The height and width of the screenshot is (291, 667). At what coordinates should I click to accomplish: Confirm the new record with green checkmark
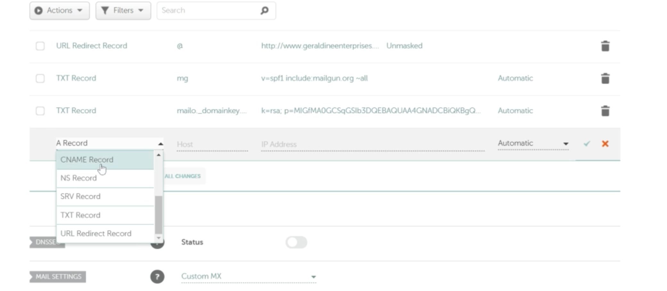point(587,144)
